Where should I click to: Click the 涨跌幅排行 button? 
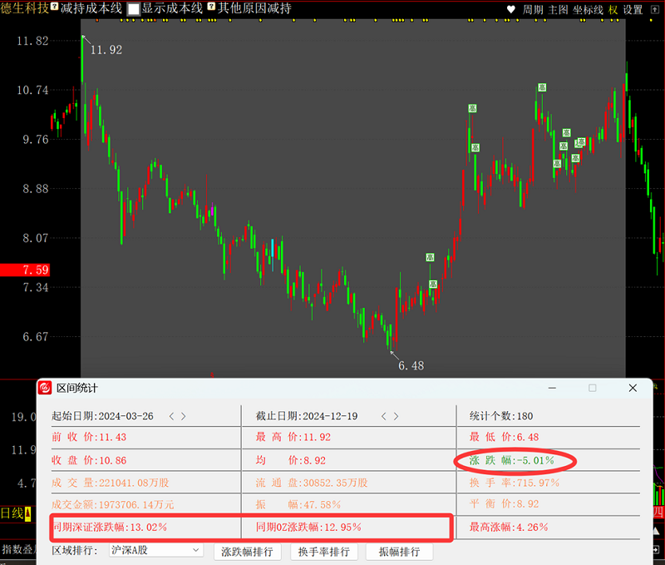tap(247, 552)
